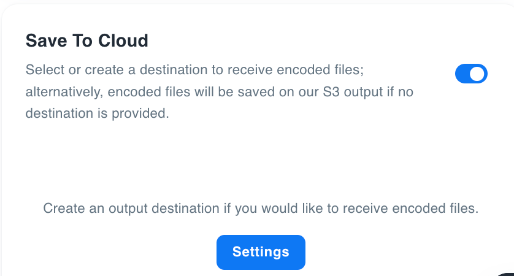The width and height of the screenshot is (514, 276).
Task: Click the "Create an output destination" message
Action: [261, 209]
